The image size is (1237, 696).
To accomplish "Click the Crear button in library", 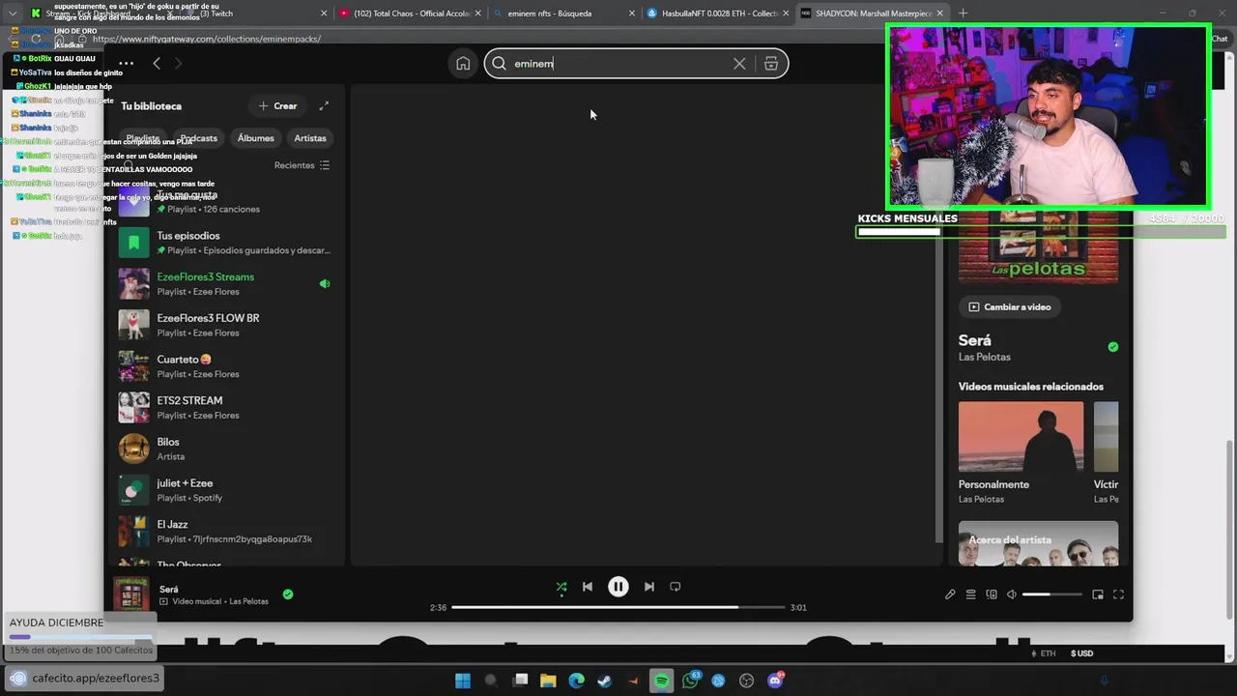I will pos(277,106).
